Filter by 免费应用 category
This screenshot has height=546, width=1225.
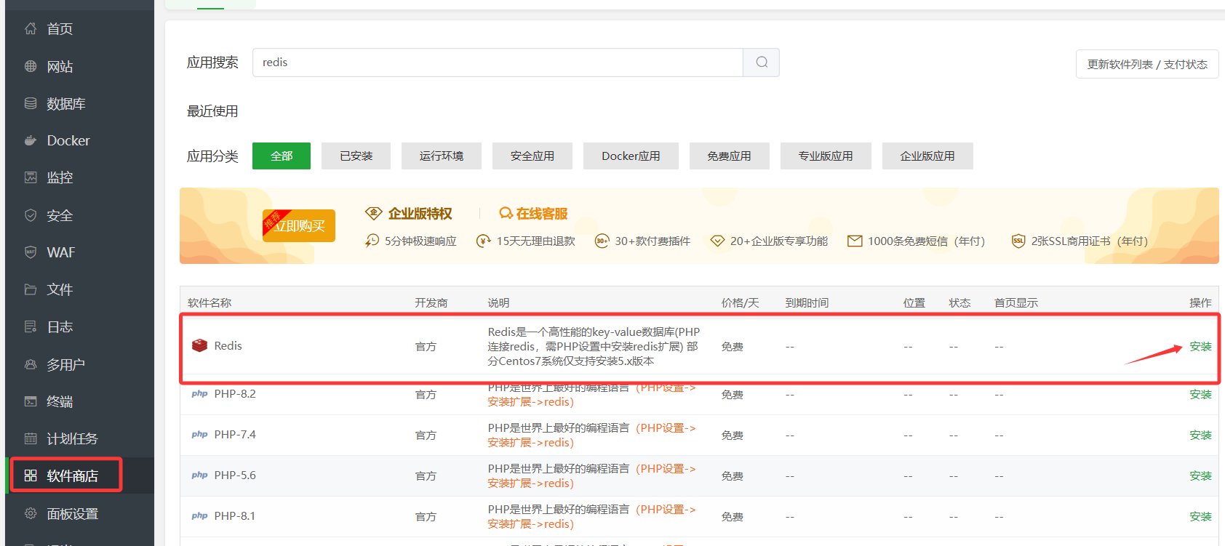[729, 156]
